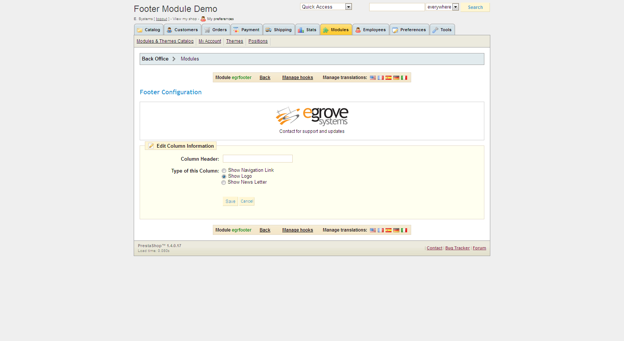The width and height of the screenshot is (624, 341).
Task: Click the Preferences tab icon
Action: (395, 30)
